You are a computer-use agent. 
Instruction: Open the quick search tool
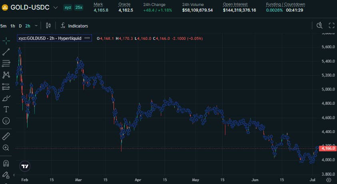tap(319, 25)
